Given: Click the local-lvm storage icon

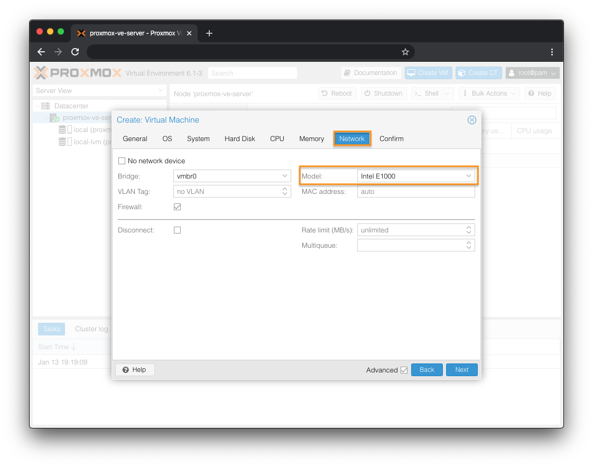Looking at the screenshot, I should 65,142.
